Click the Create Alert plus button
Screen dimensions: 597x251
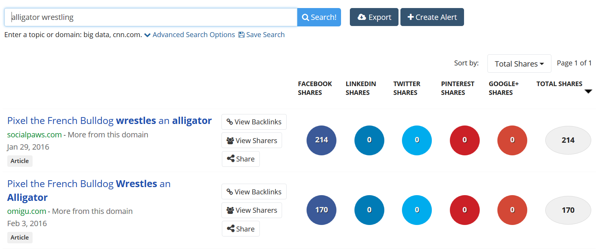tap(432, 17)
